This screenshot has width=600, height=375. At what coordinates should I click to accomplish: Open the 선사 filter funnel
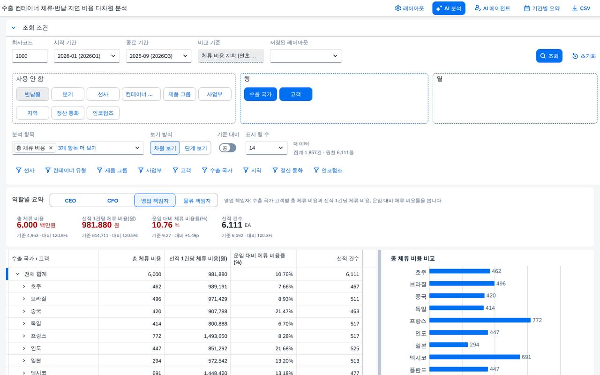pyautogui.click(x=19, y=170)
